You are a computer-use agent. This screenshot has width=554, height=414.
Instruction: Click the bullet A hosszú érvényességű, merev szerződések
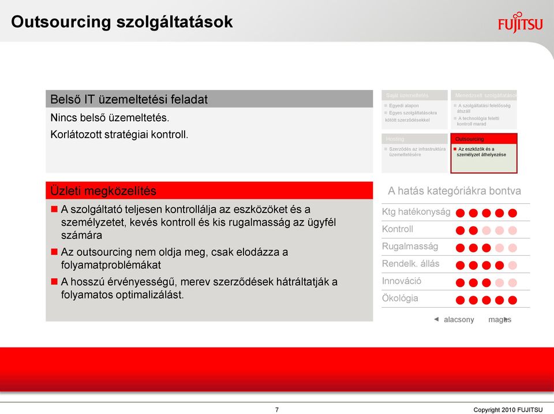[x=199, y=288]
